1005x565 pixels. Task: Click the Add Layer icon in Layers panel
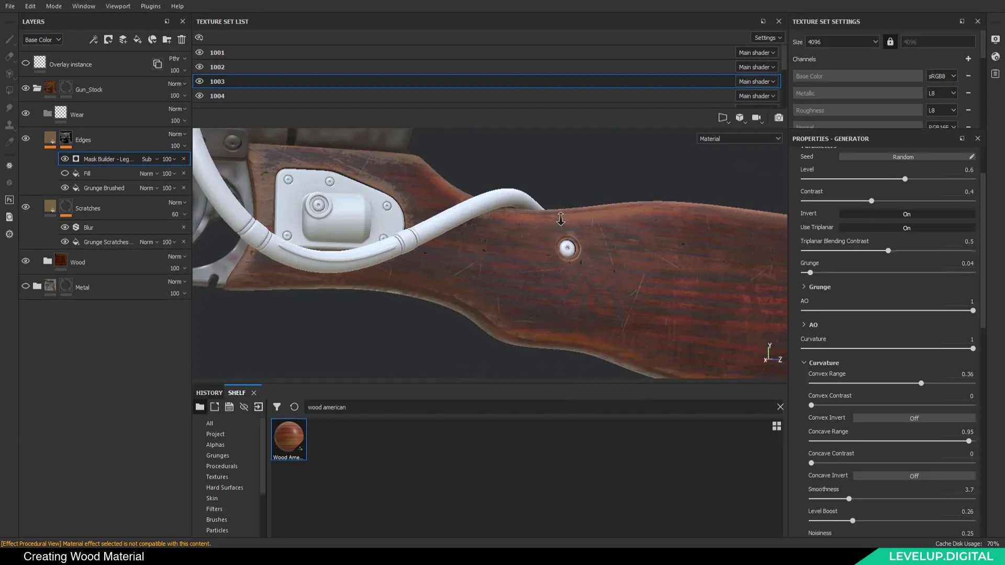tap(123, 39)
